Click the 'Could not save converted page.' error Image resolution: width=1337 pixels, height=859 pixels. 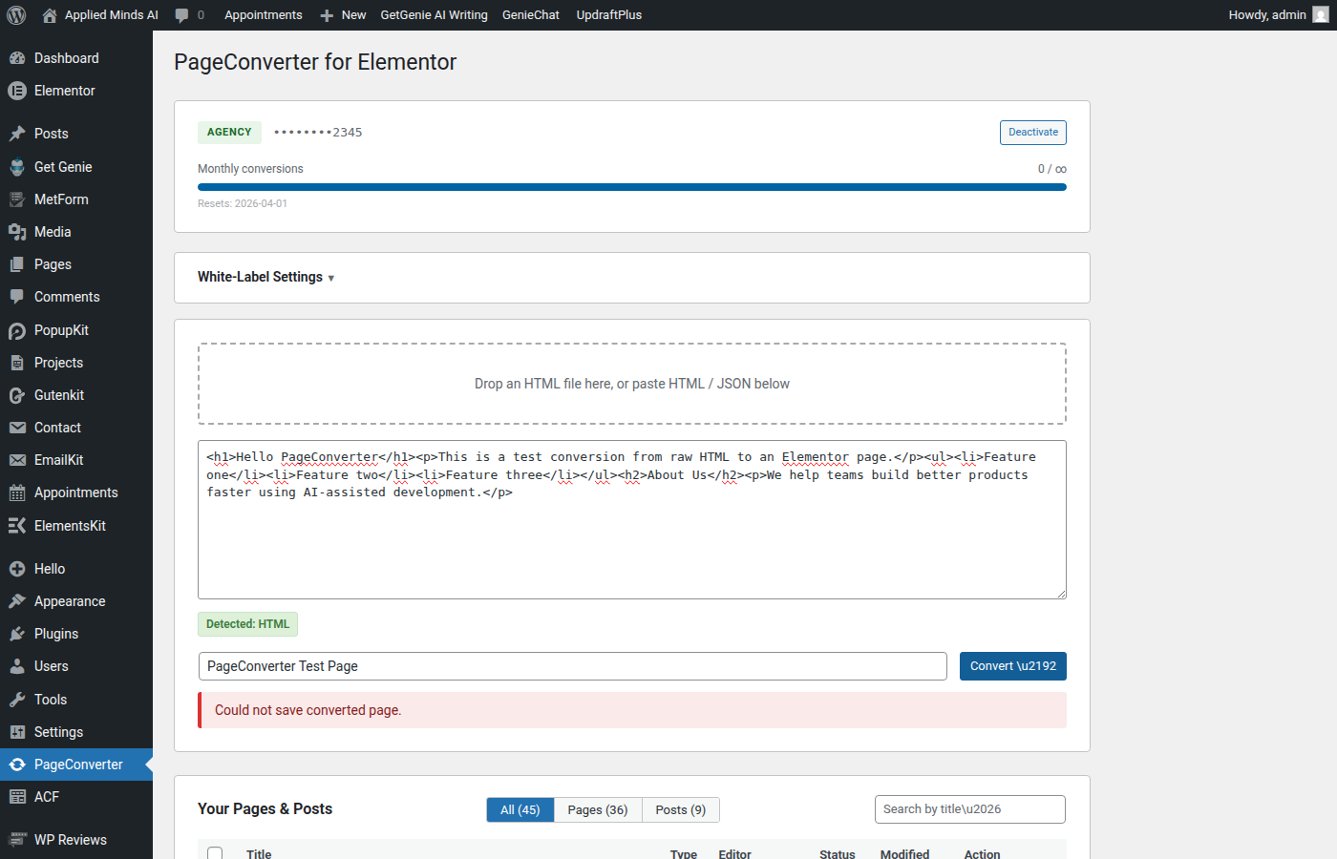point(632,710)
